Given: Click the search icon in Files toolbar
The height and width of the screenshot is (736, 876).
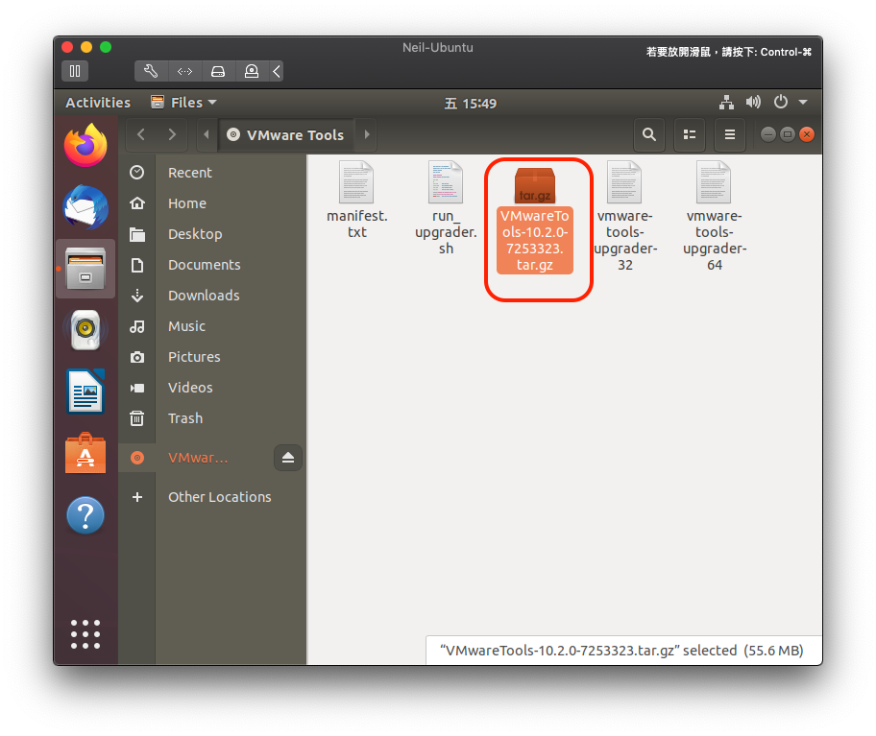Looking at the screenshot, I should [649, 135].
